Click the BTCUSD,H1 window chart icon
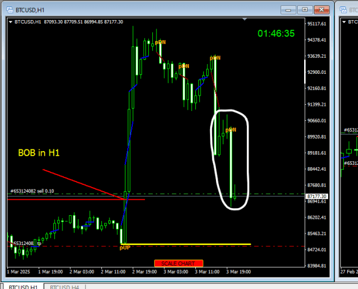The height and width of the screenshot is (289, 358). [10, 10]
